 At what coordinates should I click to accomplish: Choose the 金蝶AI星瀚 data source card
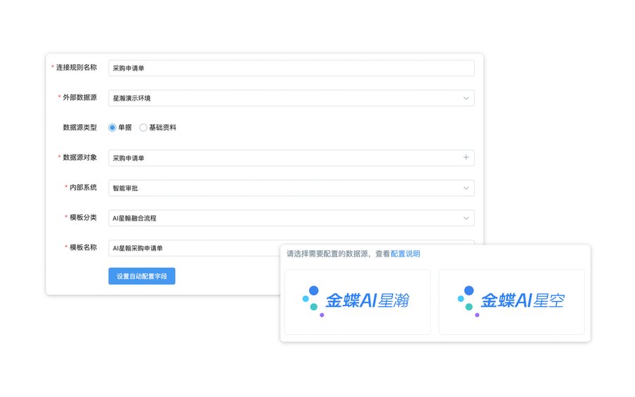point(358,302)
